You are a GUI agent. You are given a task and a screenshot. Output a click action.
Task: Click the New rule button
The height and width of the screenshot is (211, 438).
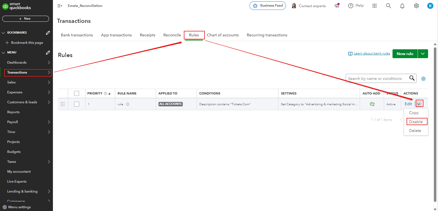coord(405,54)
